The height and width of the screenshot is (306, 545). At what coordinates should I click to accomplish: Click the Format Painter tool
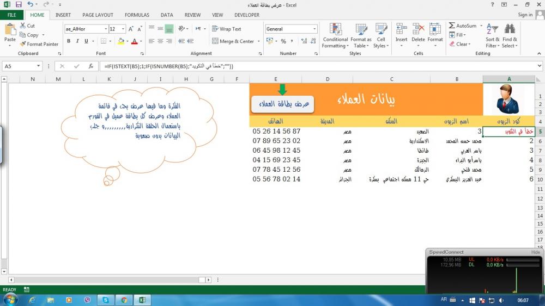[39, 44]
